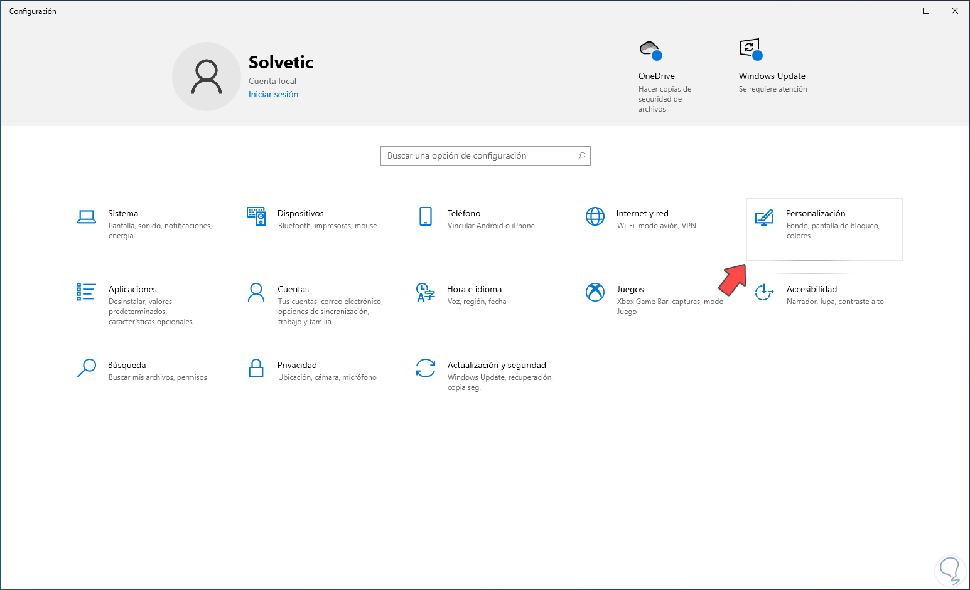
Task: Click the Búsqueda magnifier icon
Action: (x=87, y=368)
